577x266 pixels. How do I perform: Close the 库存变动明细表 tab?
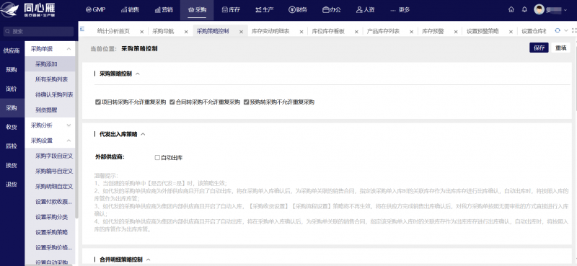[x=301, y=32]
